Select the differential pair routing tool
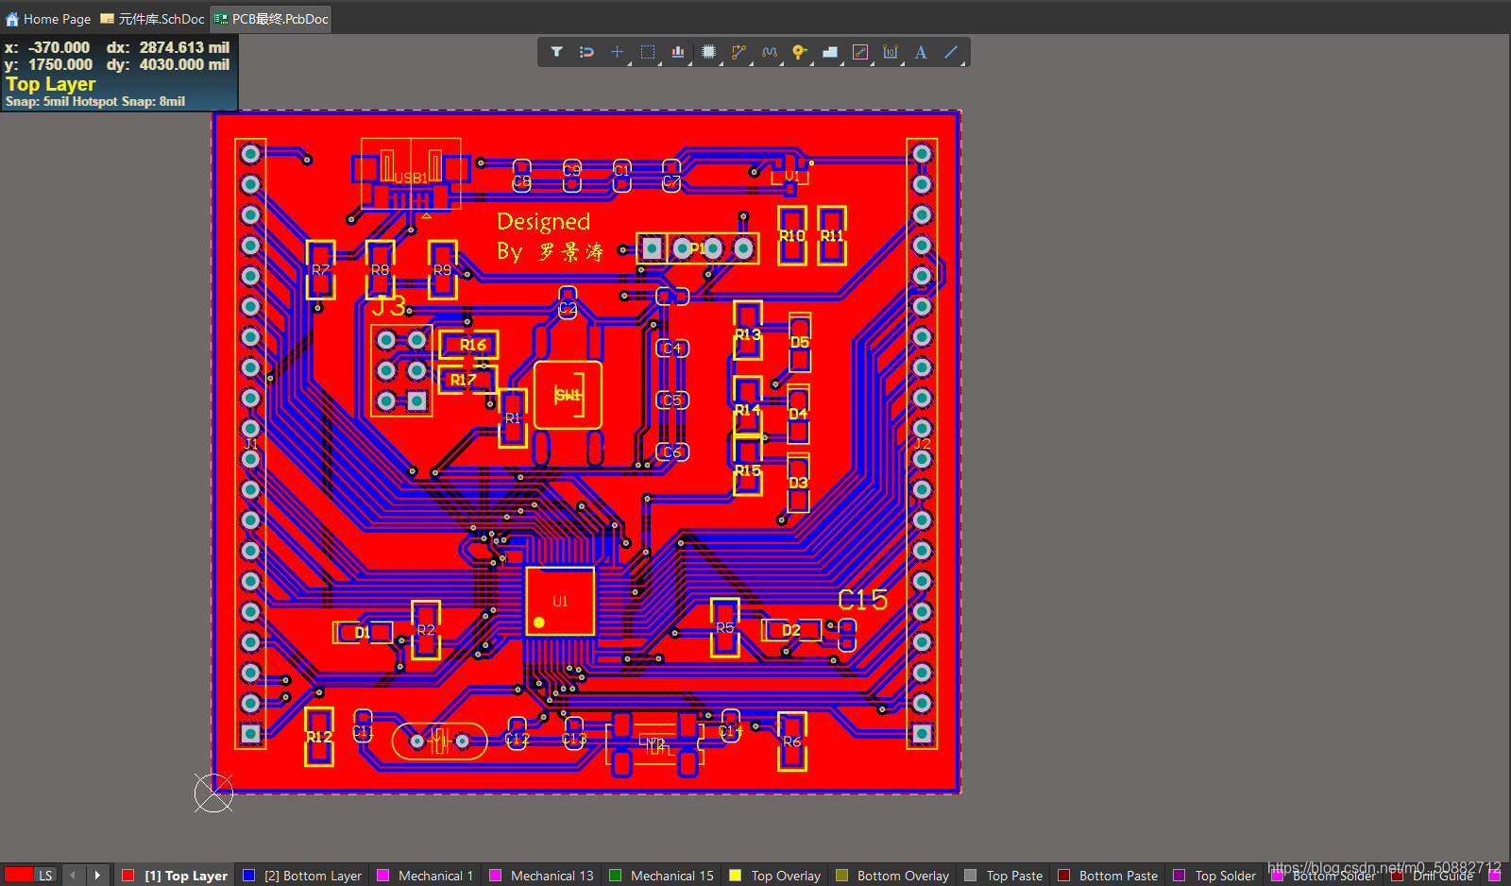This screenshot has width=1511, height=886. coord(769,52)
